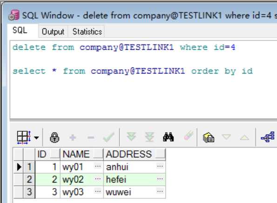277x203 pixels.
Task: Click the ADDRESS column header
Action: point(135,154)
